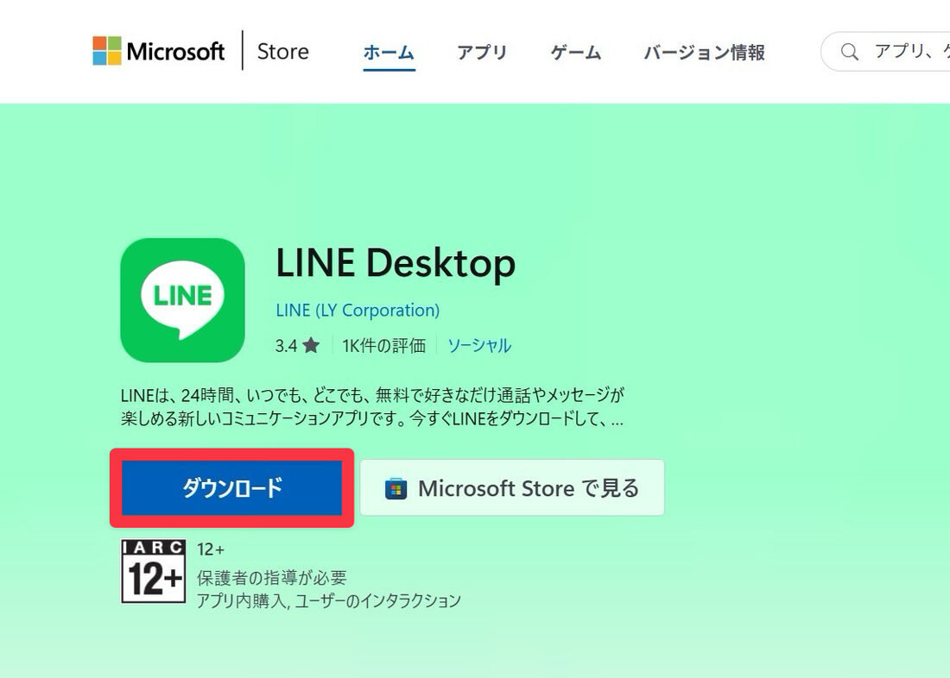Click the Microsoft Store で見る button

(x=511, y=487)
